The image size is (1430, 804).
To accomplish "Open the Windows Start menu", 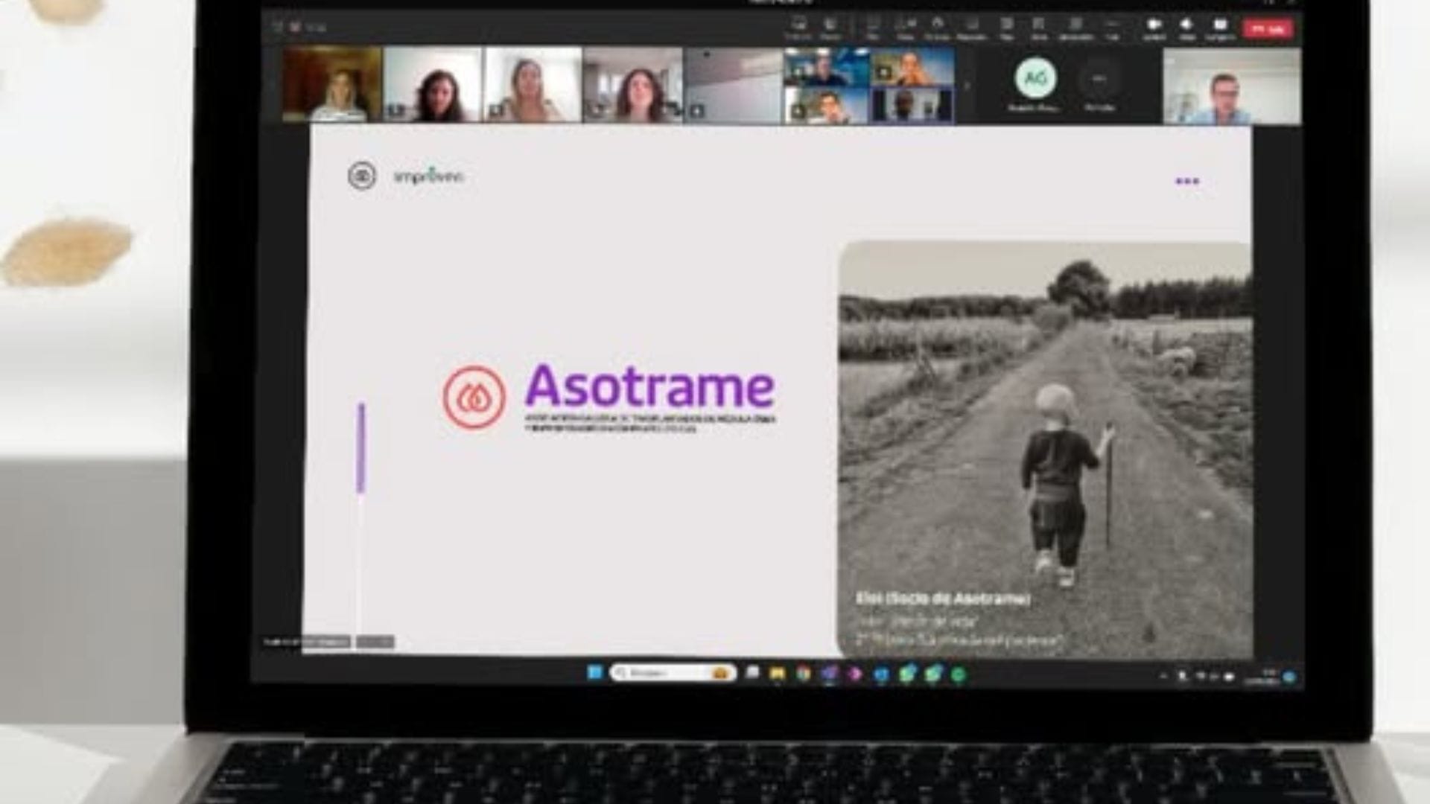I will (x=594, y=673).
